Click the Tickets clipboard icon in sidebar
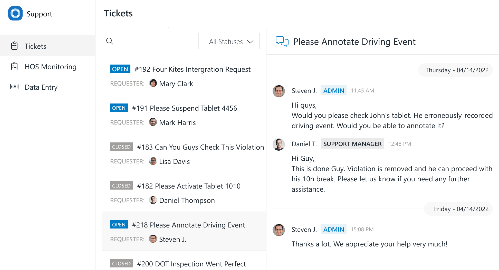 [14, 46]
